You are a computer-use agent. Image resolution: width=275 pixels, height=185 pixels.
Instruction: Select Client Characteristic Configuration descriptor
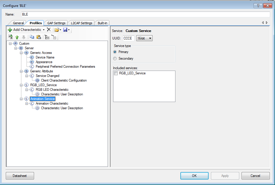point(64,80)
